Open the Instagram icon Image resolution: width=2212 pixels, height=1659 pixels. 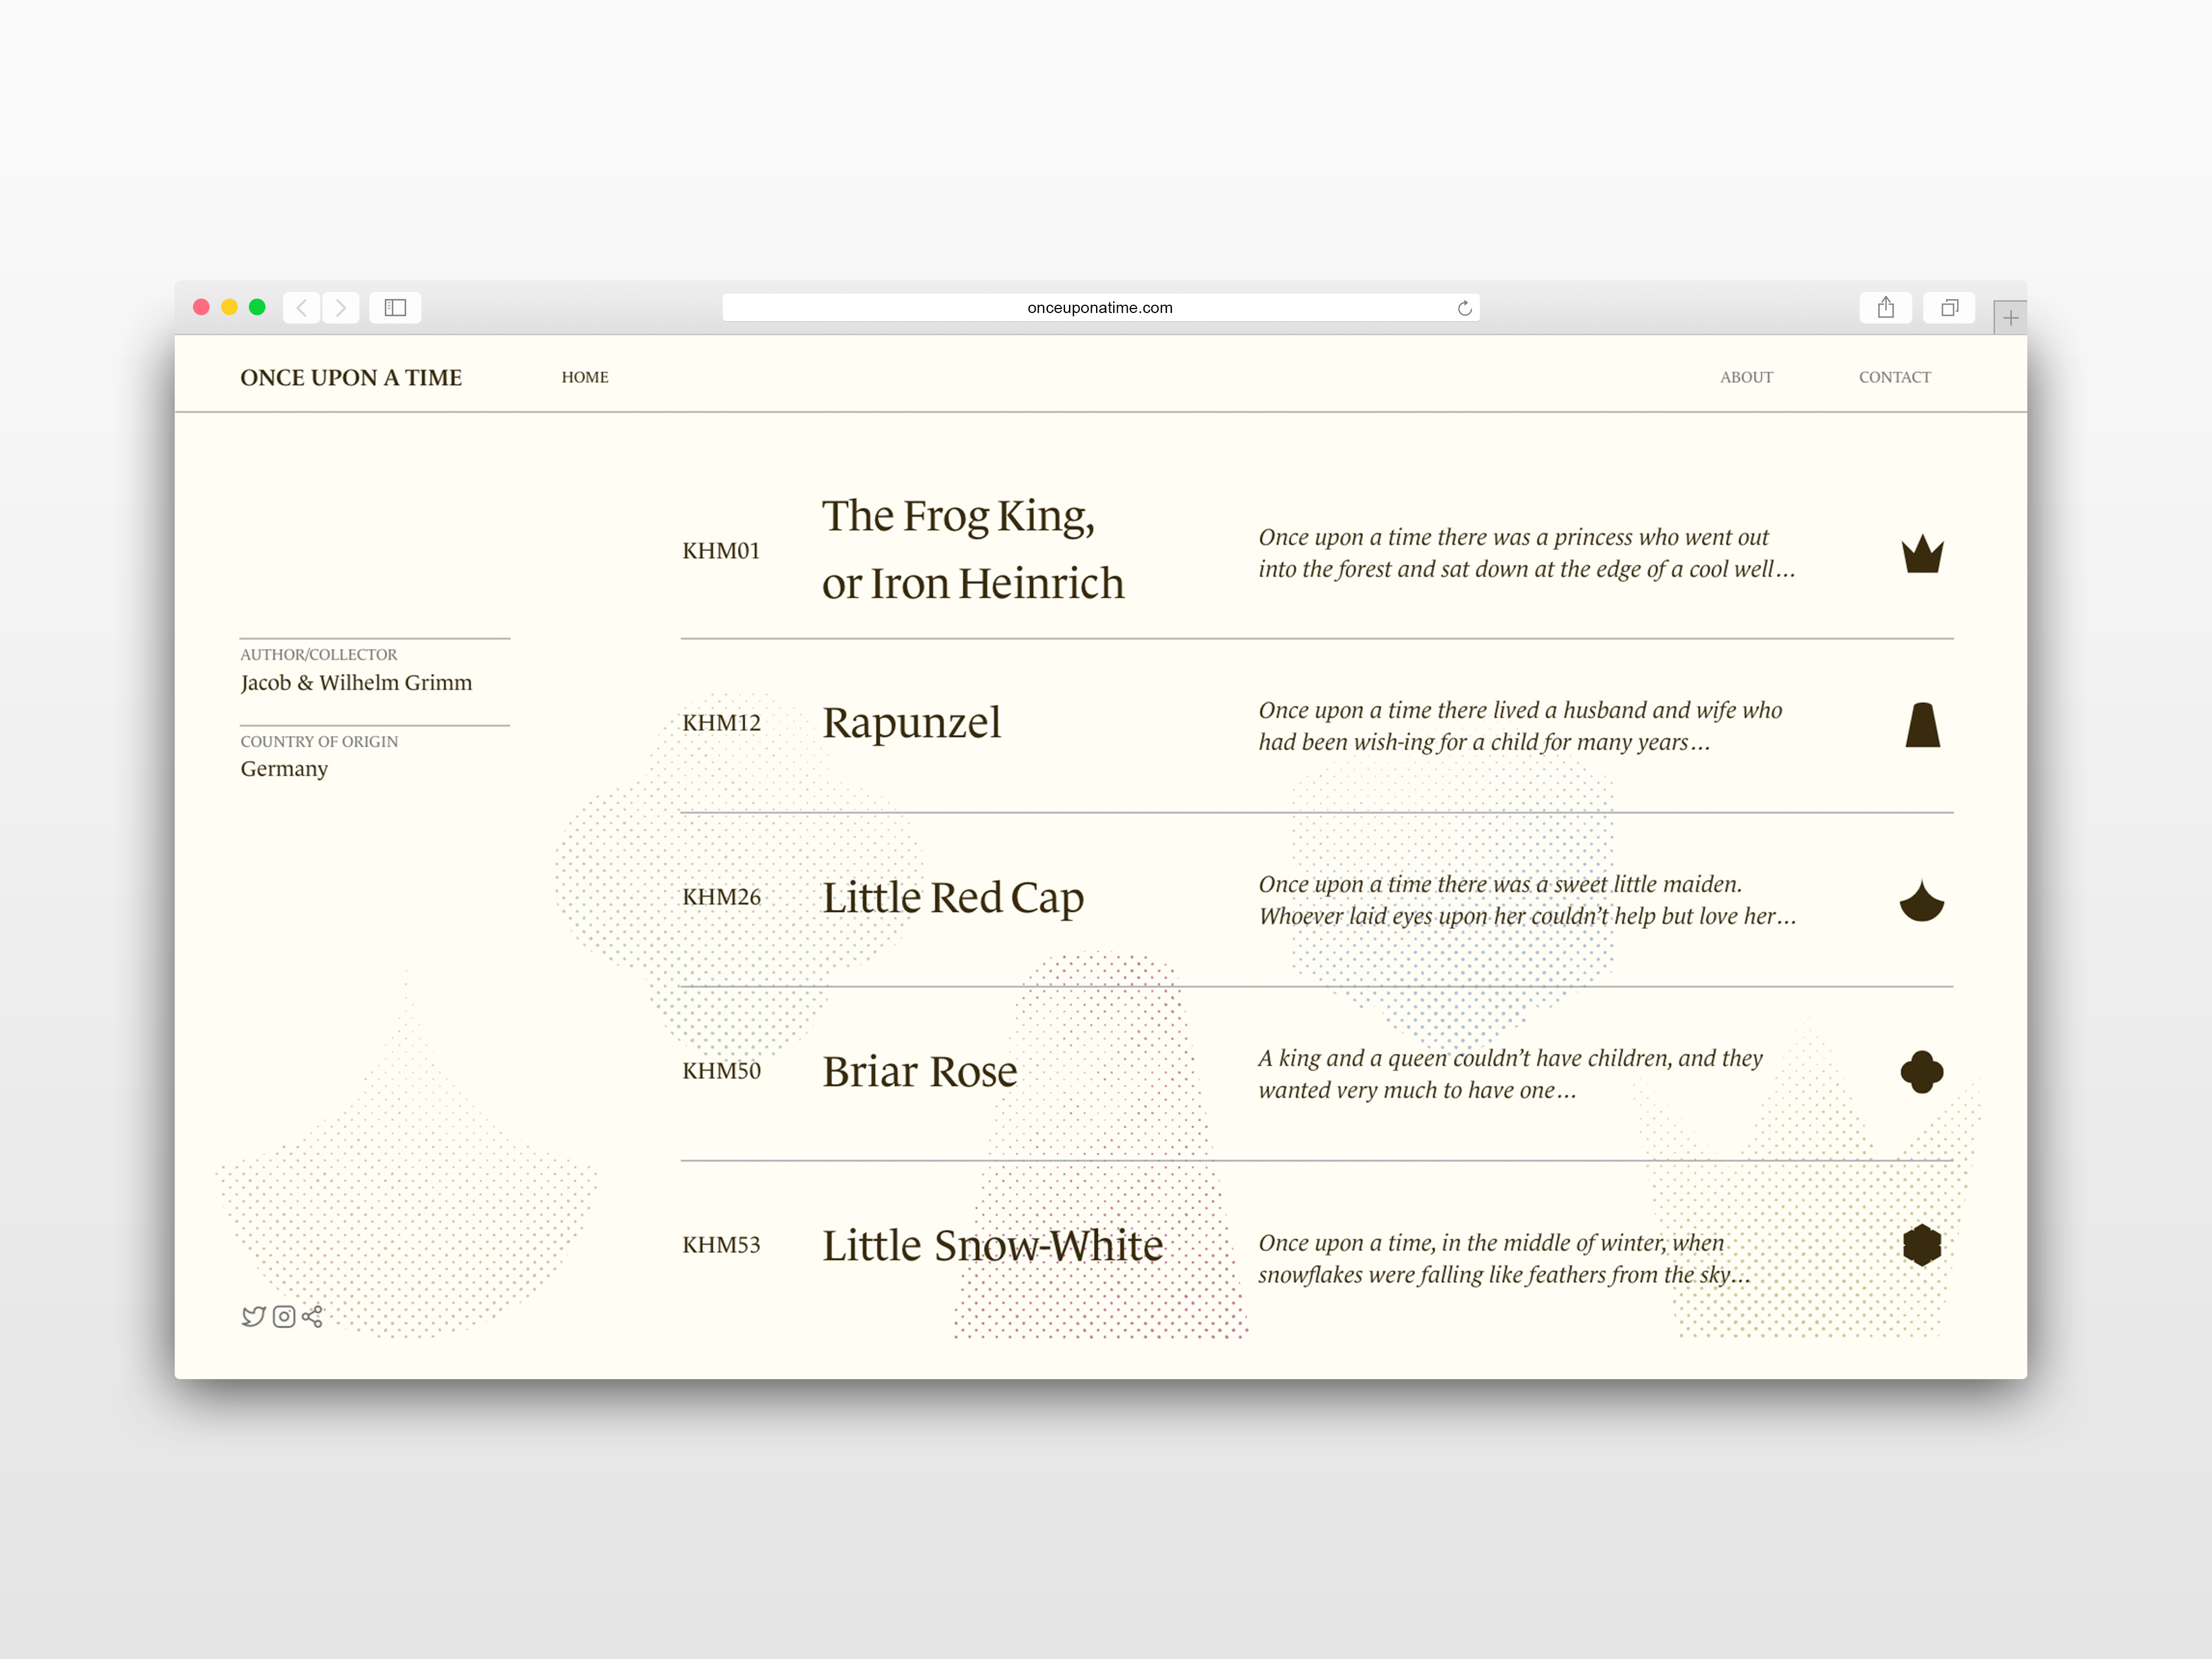284,1316
